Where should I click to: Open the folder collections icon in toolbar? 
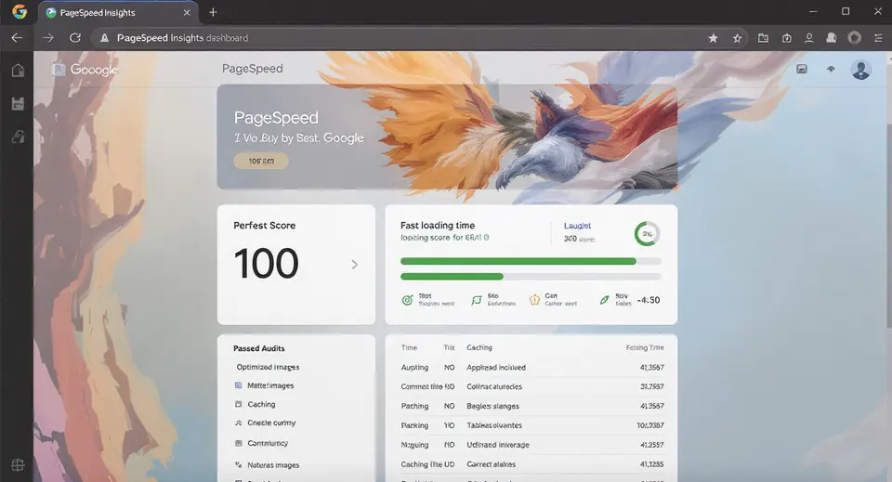coord(764,38)
